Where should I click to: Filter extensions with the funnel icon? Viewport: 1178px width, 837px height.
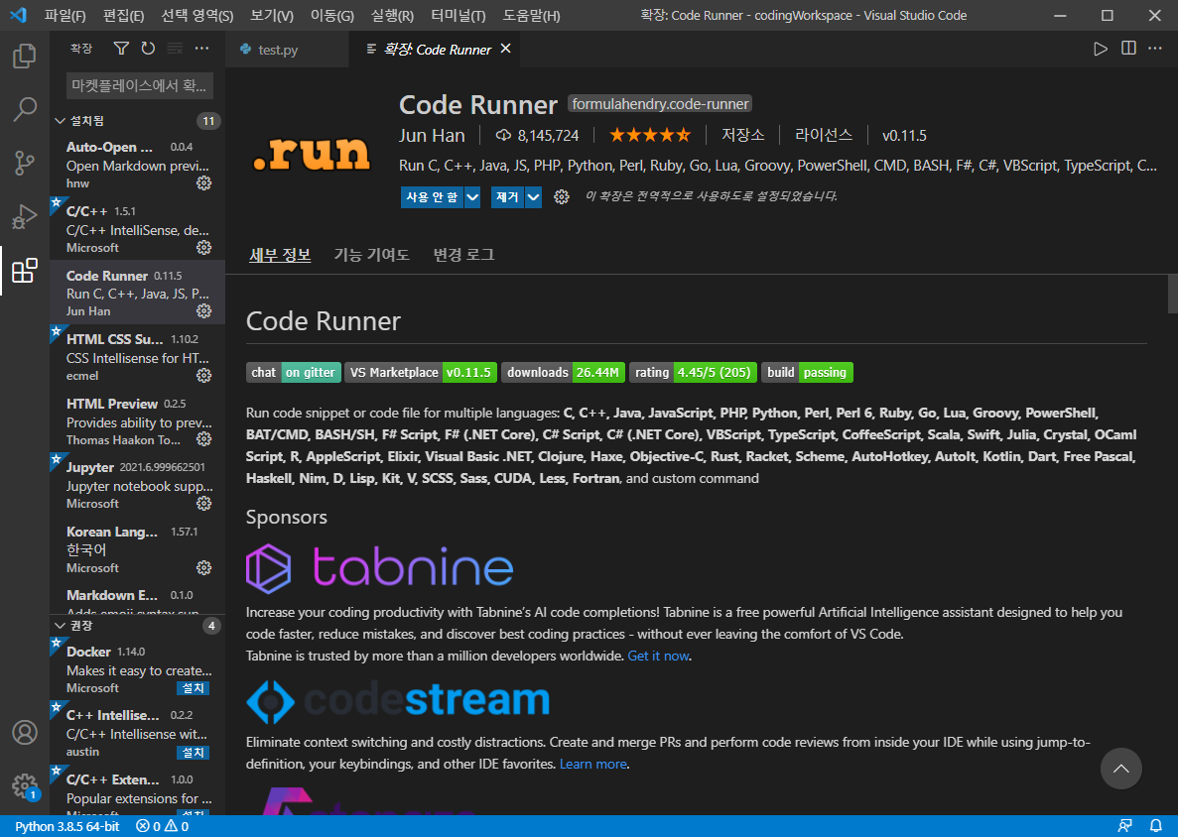121,49
